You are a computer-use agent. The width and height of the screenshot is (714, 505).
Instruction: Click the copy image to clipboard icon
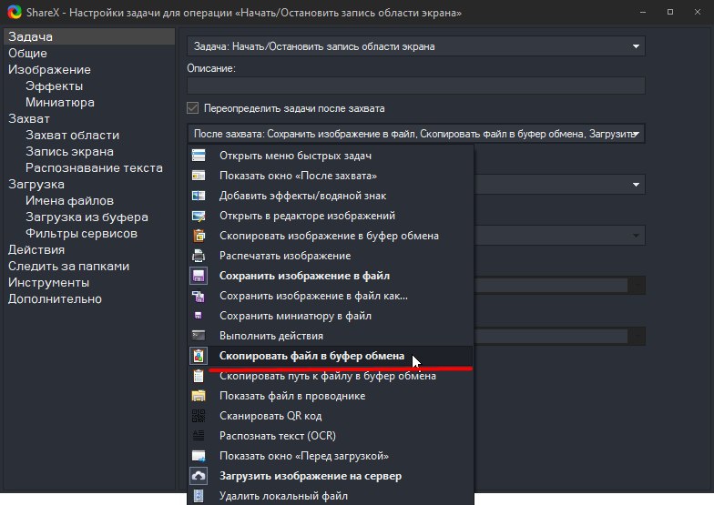point(199,235)
